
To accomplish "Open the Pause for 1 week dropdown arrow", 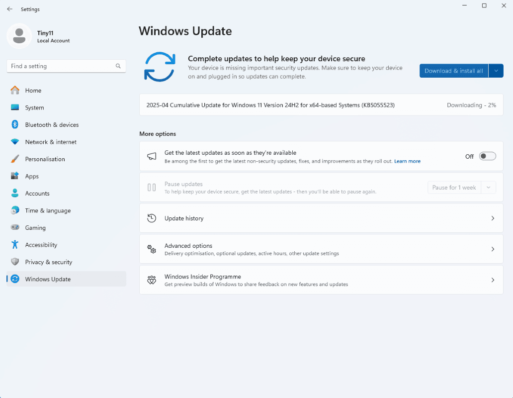I will pyautogui.click(x=489, y=188).
